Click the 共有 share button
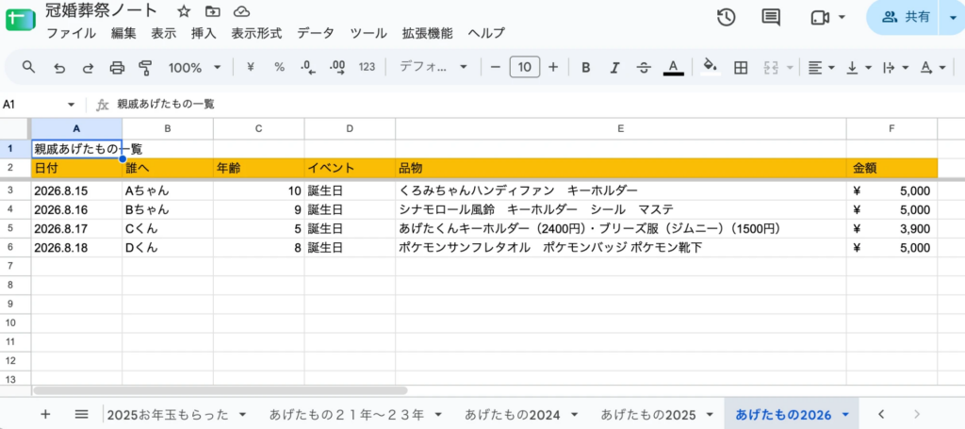 coord(904,17)
